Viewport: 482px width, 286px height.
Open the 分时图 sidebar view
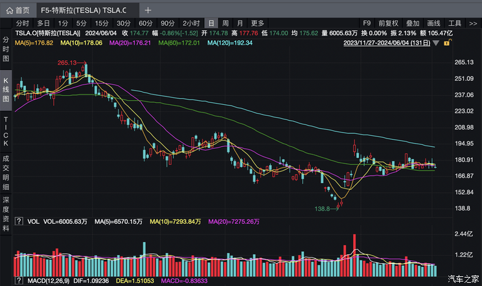(x=6, y=49)
